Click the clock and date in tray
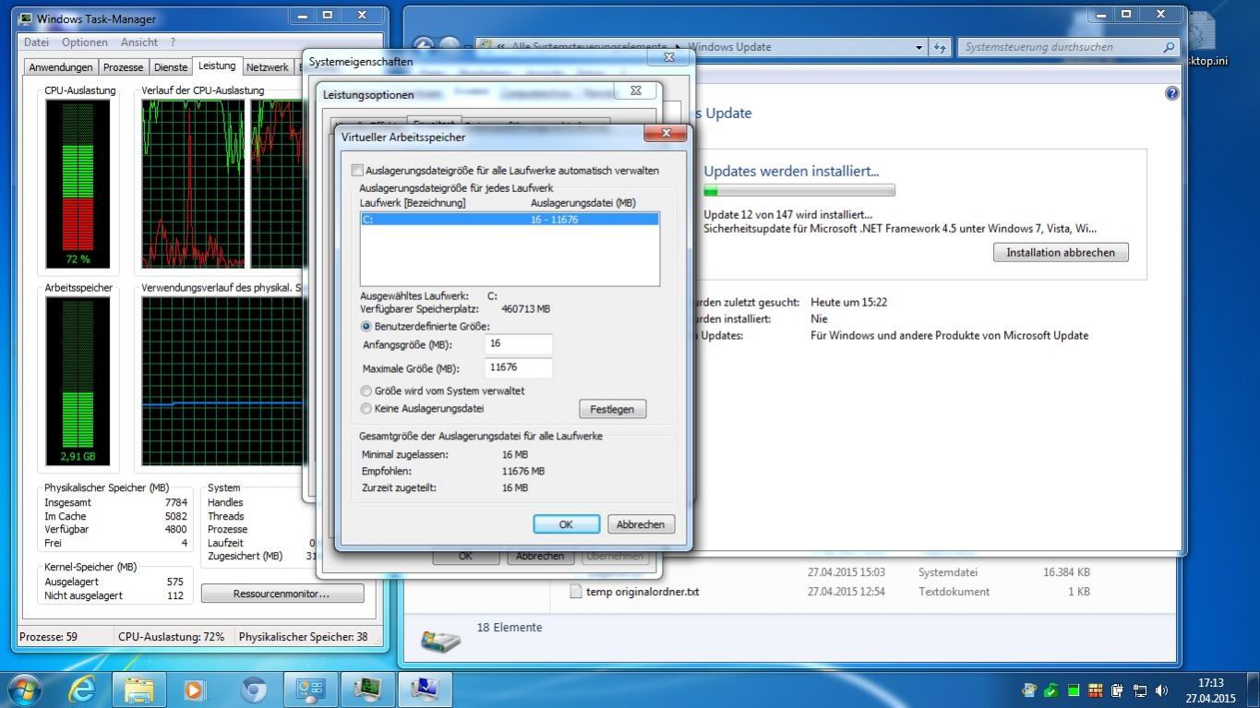 click(x=1210, y=690)
